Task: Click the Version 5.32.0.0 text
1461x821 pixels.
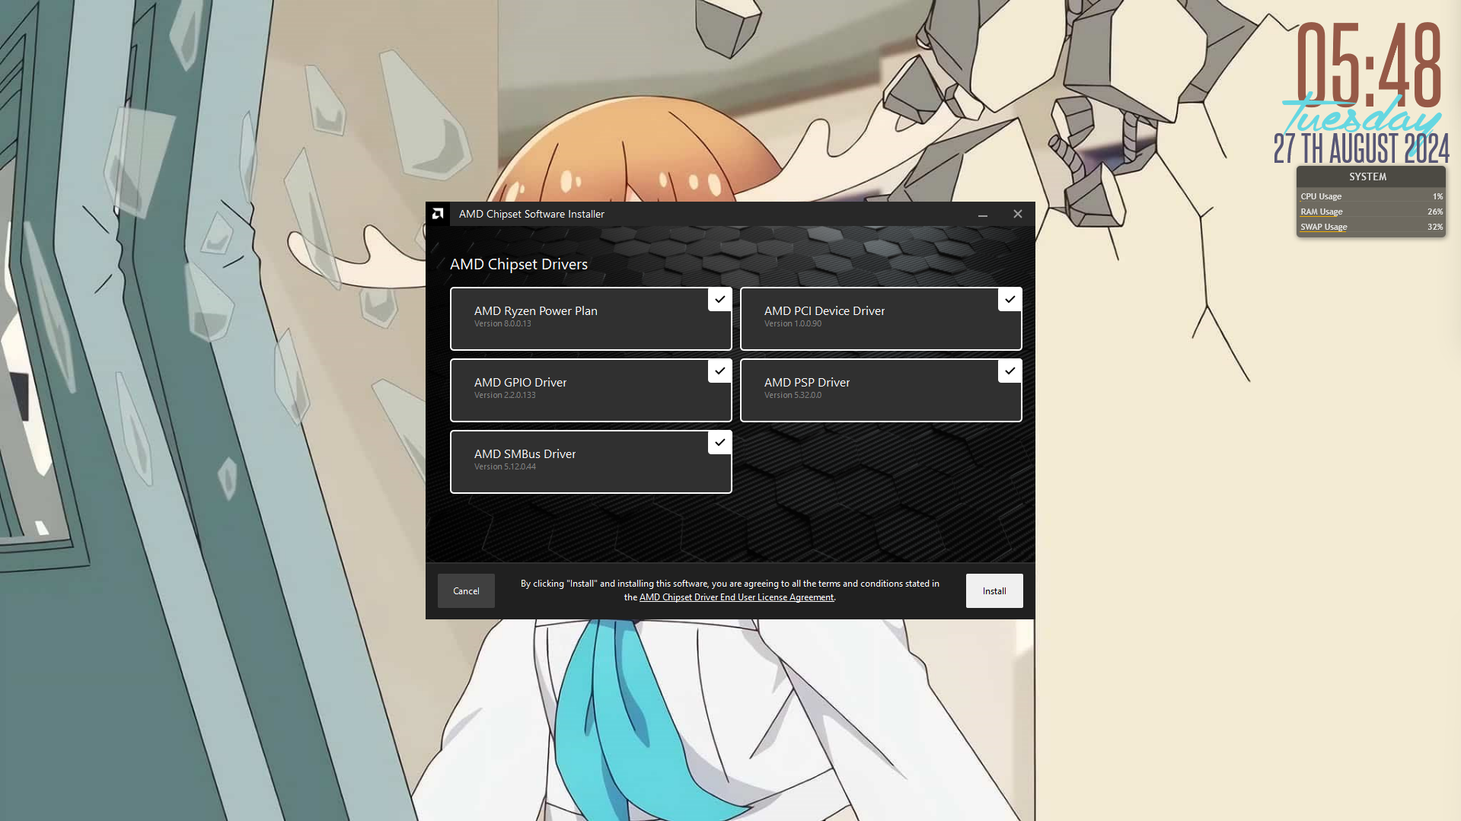Action: (793, 395)
